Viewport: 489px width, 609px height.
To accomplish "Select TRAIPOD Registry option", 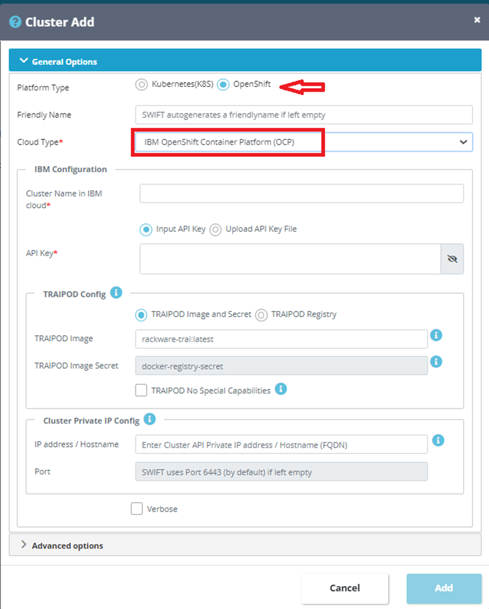I will pyautogui.click(x=261, y=315).
